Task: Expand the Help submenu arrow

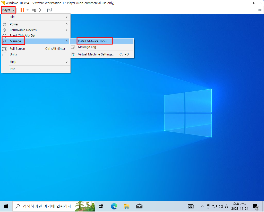Action: [x=67, y=62]
